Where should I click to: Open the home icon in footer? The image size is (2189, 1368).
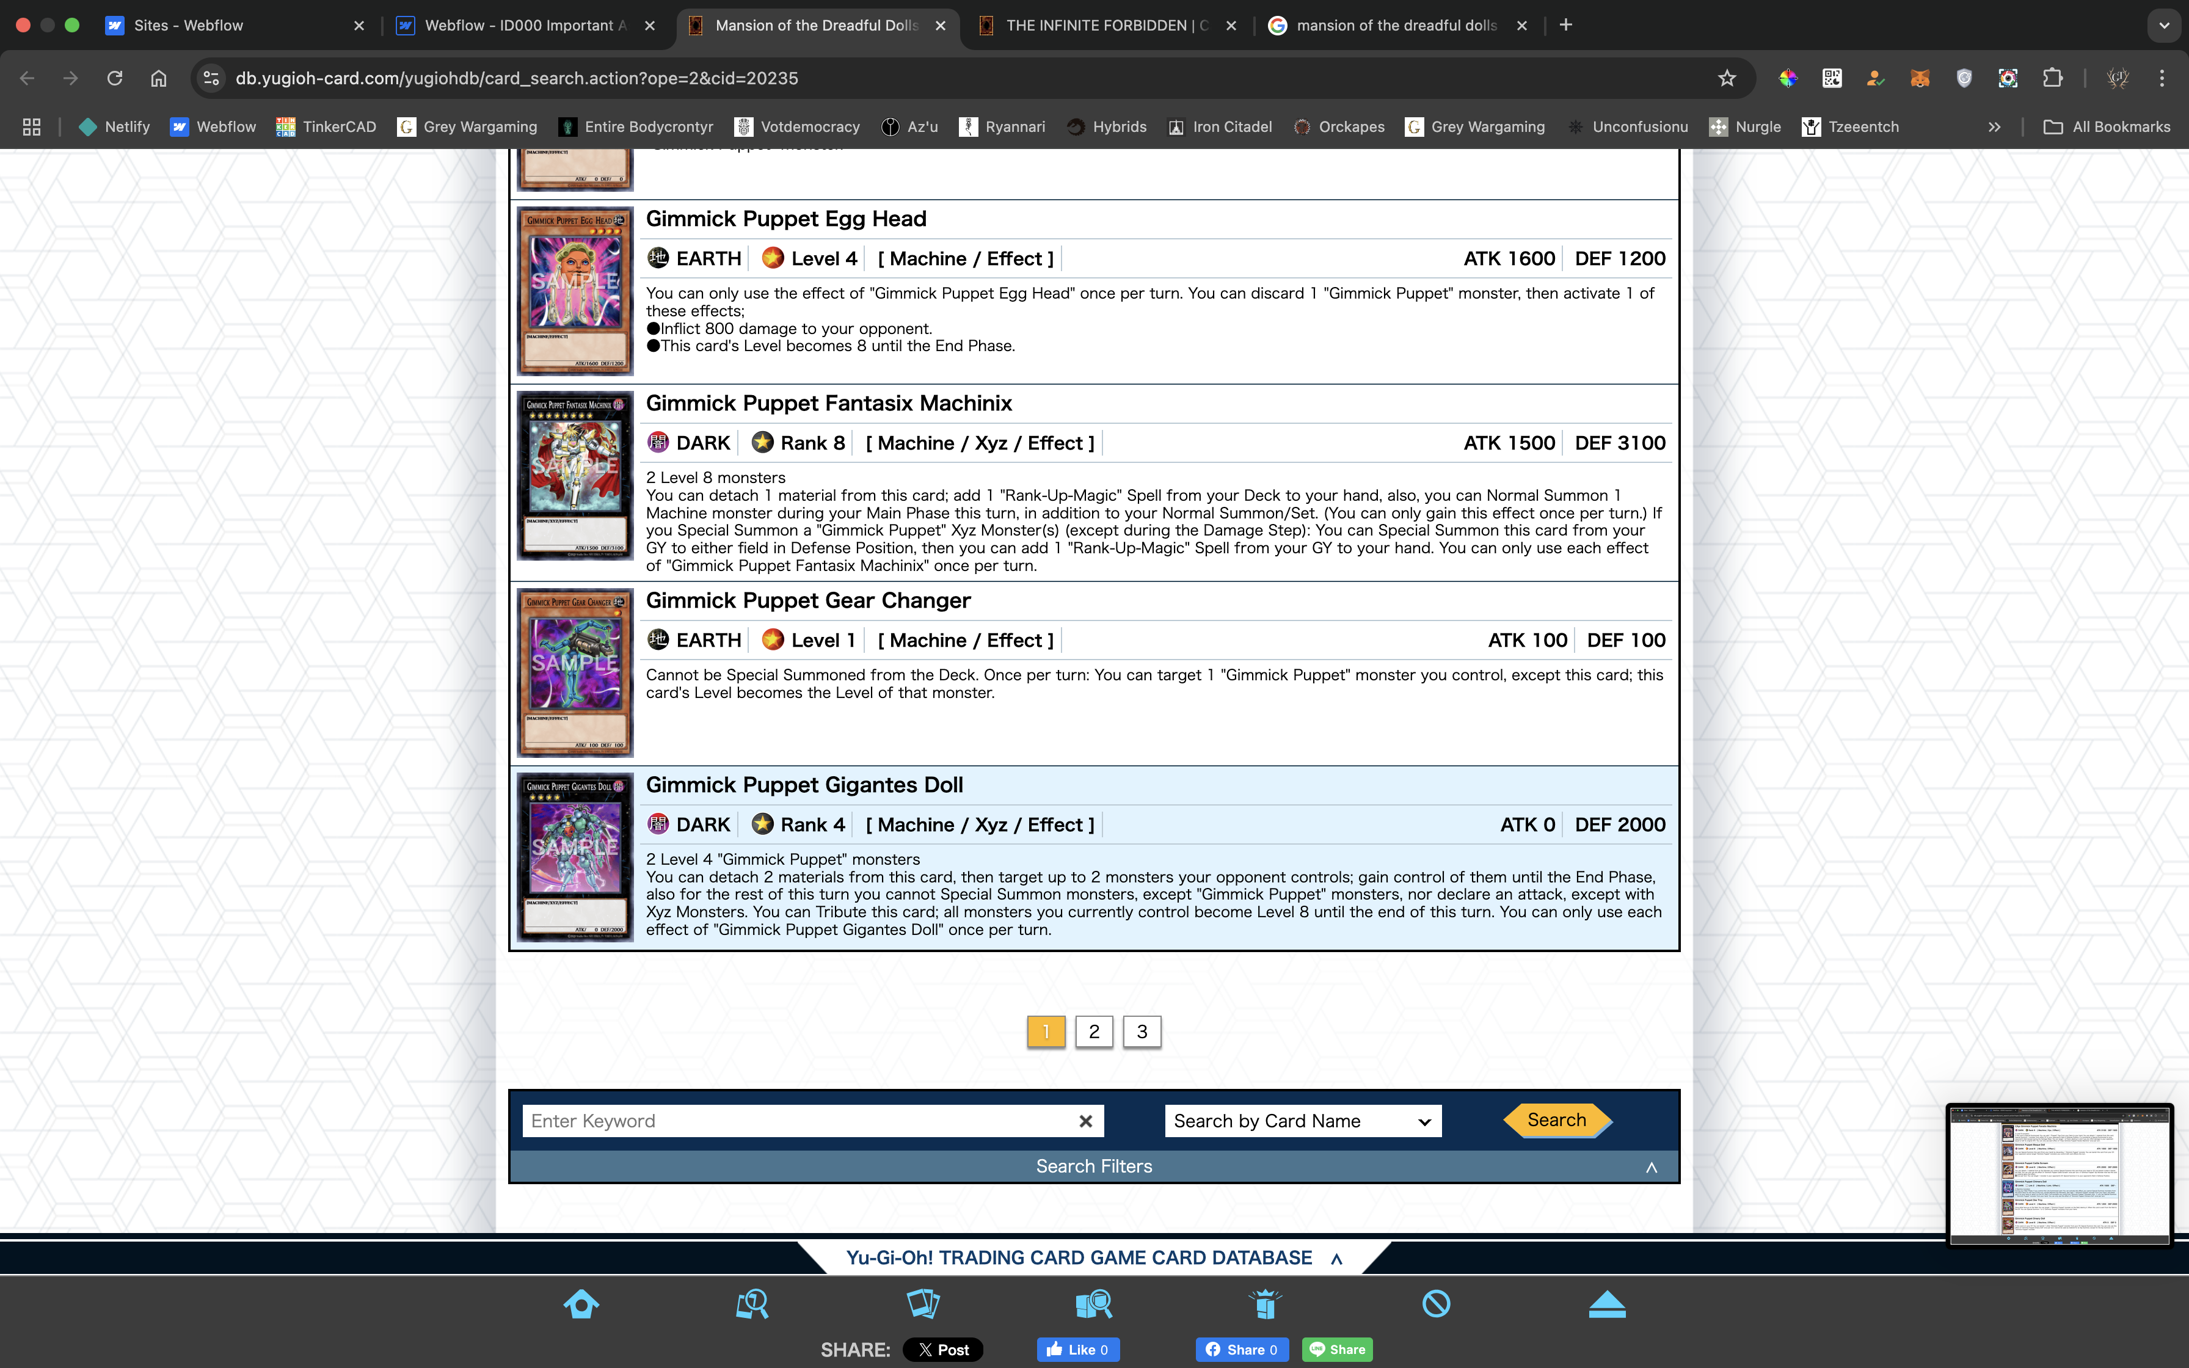coord(581,1304)
